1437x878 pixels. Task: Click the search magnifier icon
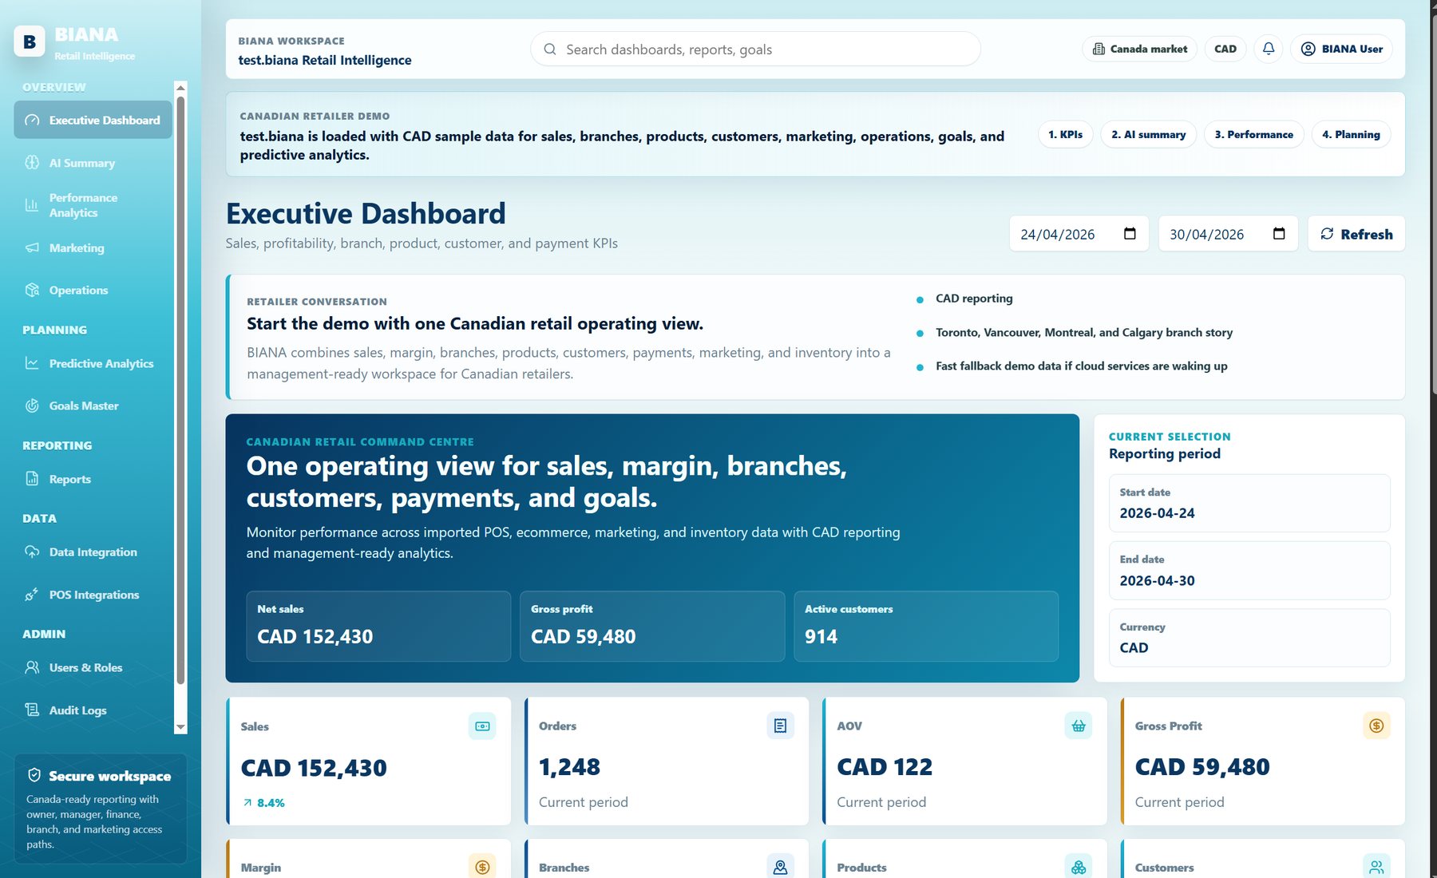550,49
